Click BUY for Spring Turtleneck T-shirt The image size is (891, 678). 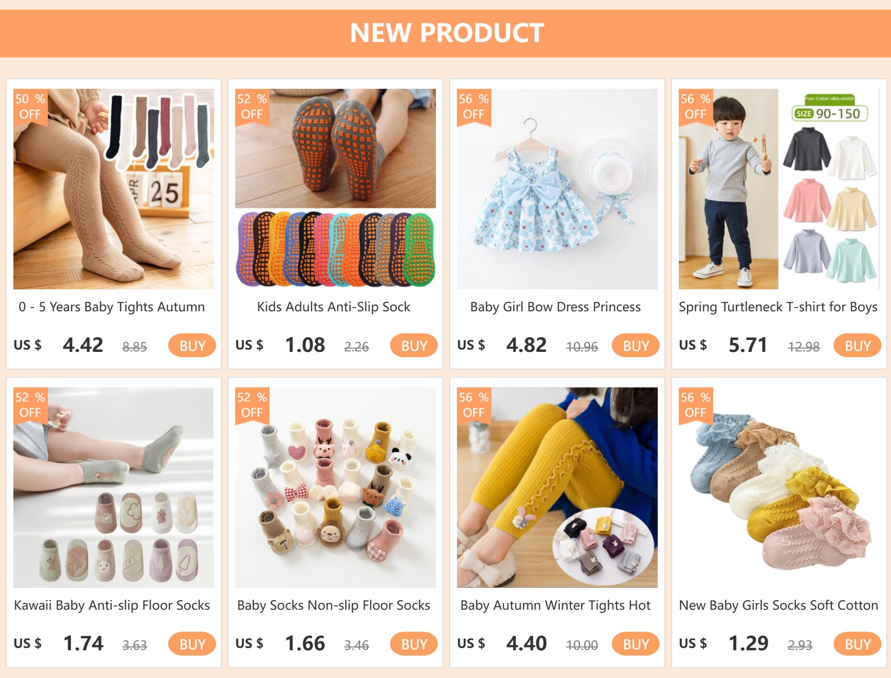click(858, 345)
